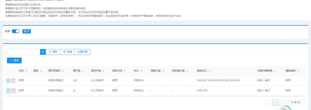Delete the pc rule row

(x=13, y=90)
